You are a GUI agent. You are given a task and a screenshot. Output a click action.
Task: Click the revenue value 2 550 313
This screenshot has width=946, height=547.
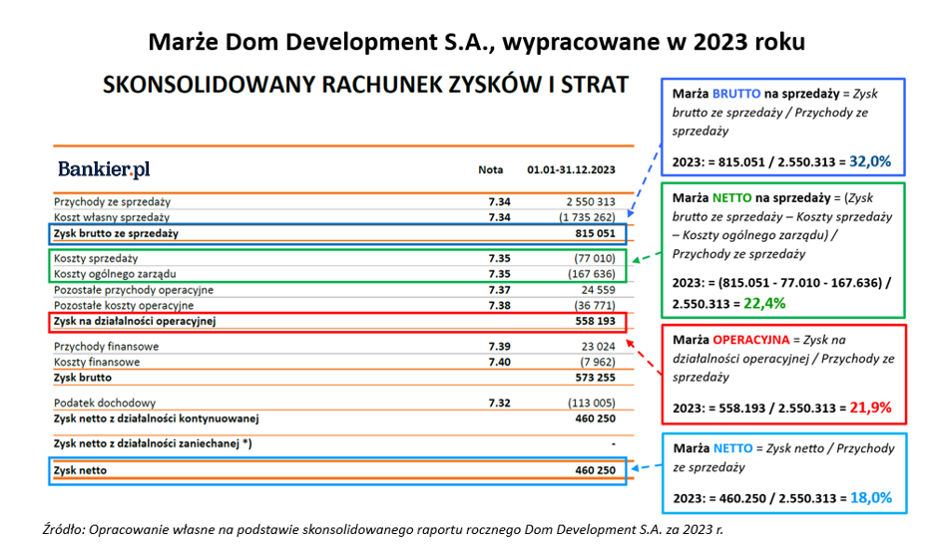588,202
